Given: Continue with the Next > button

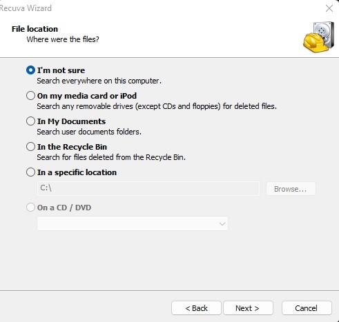Looking at the screenshot, I should [x=248, y=308].
